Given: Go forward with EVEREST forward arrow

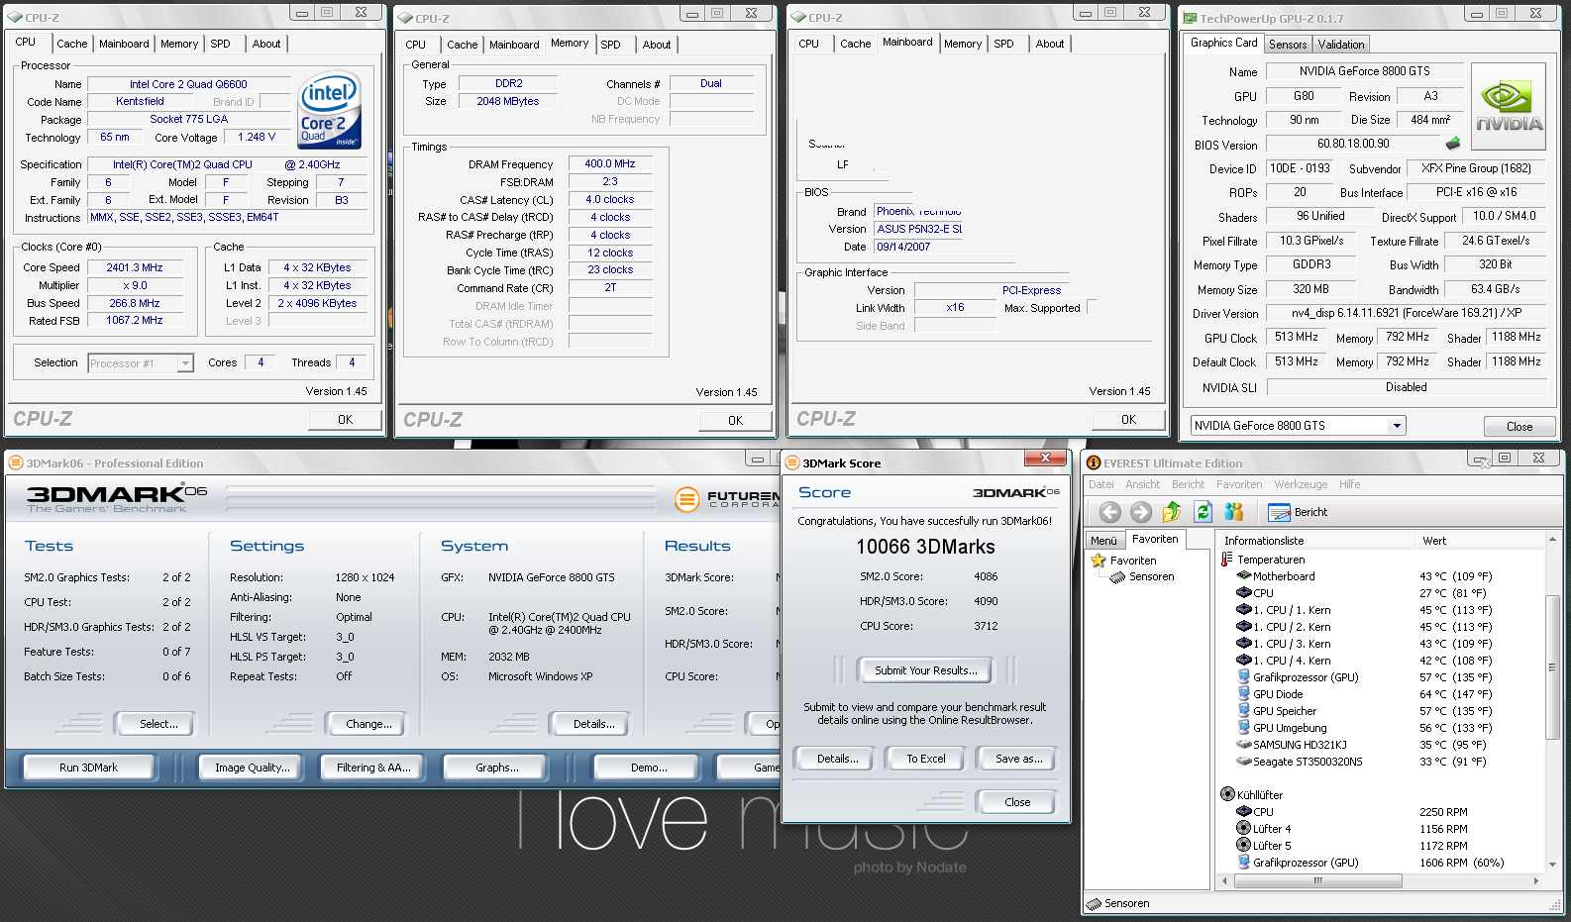Looking at the screenshot, I should click(x=1141, y=512).
